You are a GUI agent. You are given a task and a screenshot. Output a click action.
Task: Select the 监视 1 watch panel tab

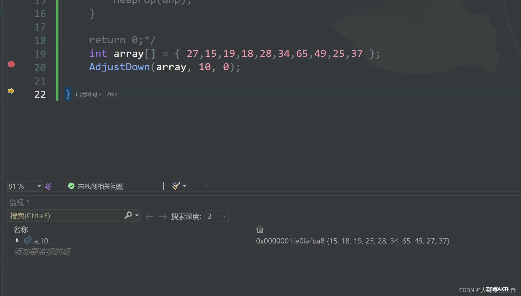tap(19, 203)
